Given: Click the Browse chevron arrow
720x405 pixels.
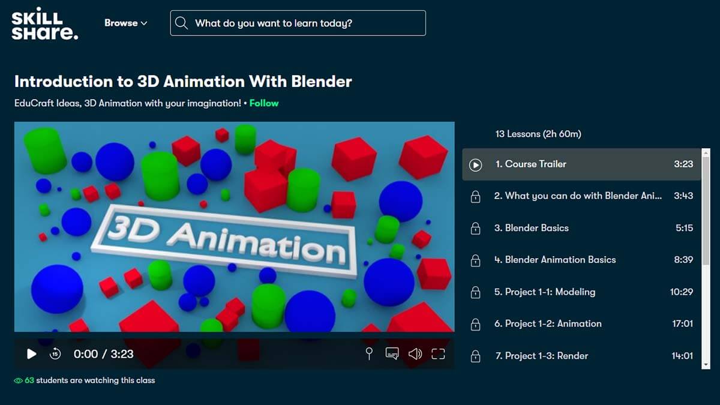Looking at the screenshot, I should pyautogui.click(x=143, y=23).
